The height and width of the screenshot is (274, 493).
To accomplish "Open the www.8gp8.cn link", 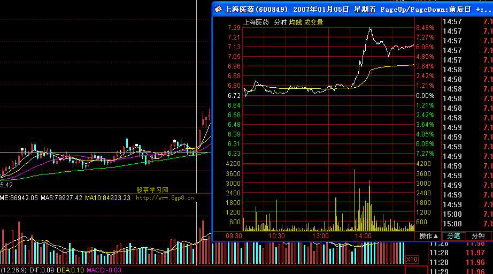I will click(x=165, y=197).
